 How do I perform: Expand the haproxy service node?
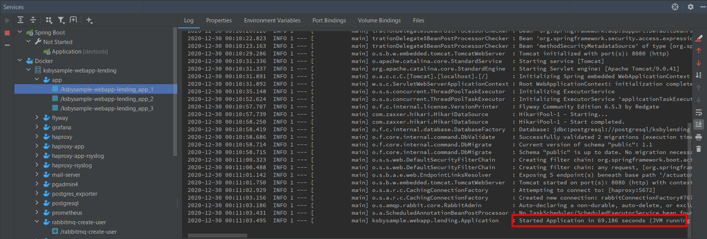(37, 137)
